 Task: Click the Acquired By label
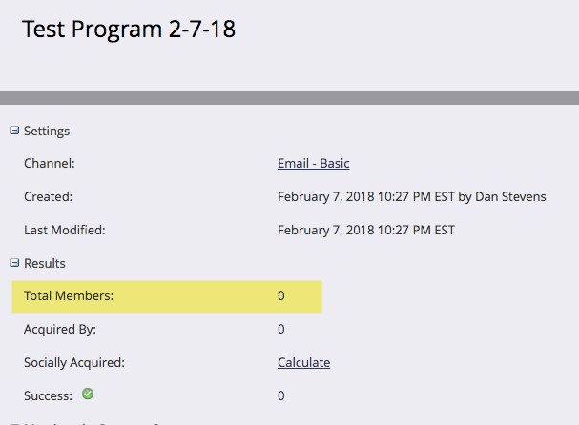point(60,330)
